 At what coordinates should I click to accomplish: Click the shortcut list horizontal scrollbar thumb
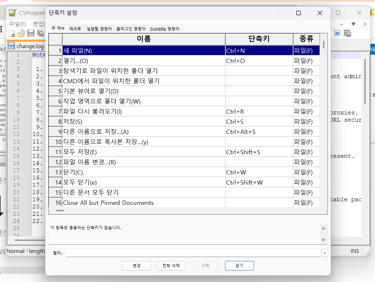[x=60, y=211]
